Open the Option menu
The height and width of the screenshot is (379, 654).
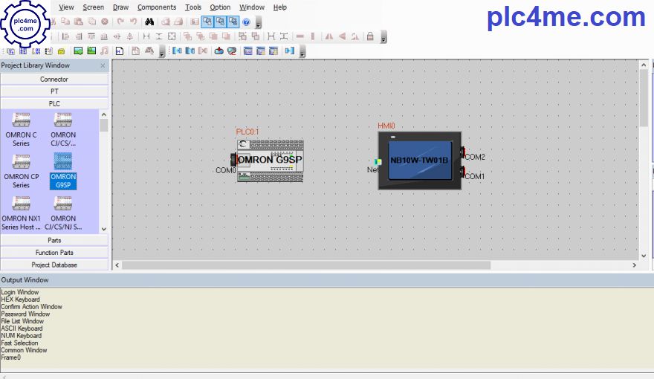click(x=220, y=7)
